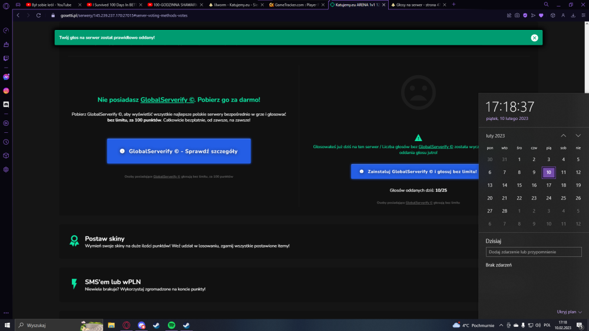Click the date text 'piątek, 10 lutego 2023'

507,118
